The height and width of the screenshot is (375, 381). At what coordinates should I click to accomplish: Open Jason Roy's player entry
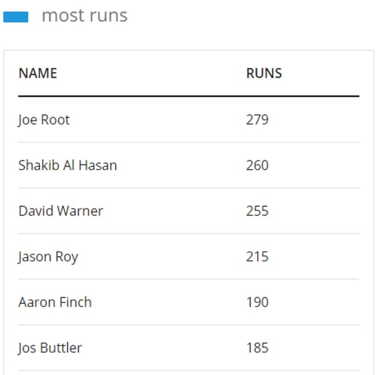point(48,257)
